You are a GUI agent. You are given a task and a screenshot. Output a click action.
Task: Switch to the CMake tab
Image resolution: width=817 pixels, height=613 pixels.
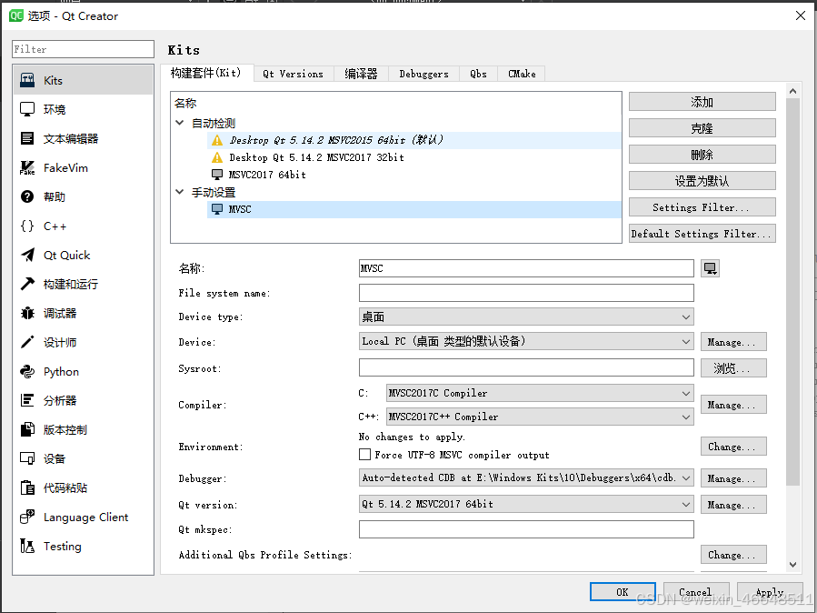click(522, 74)
